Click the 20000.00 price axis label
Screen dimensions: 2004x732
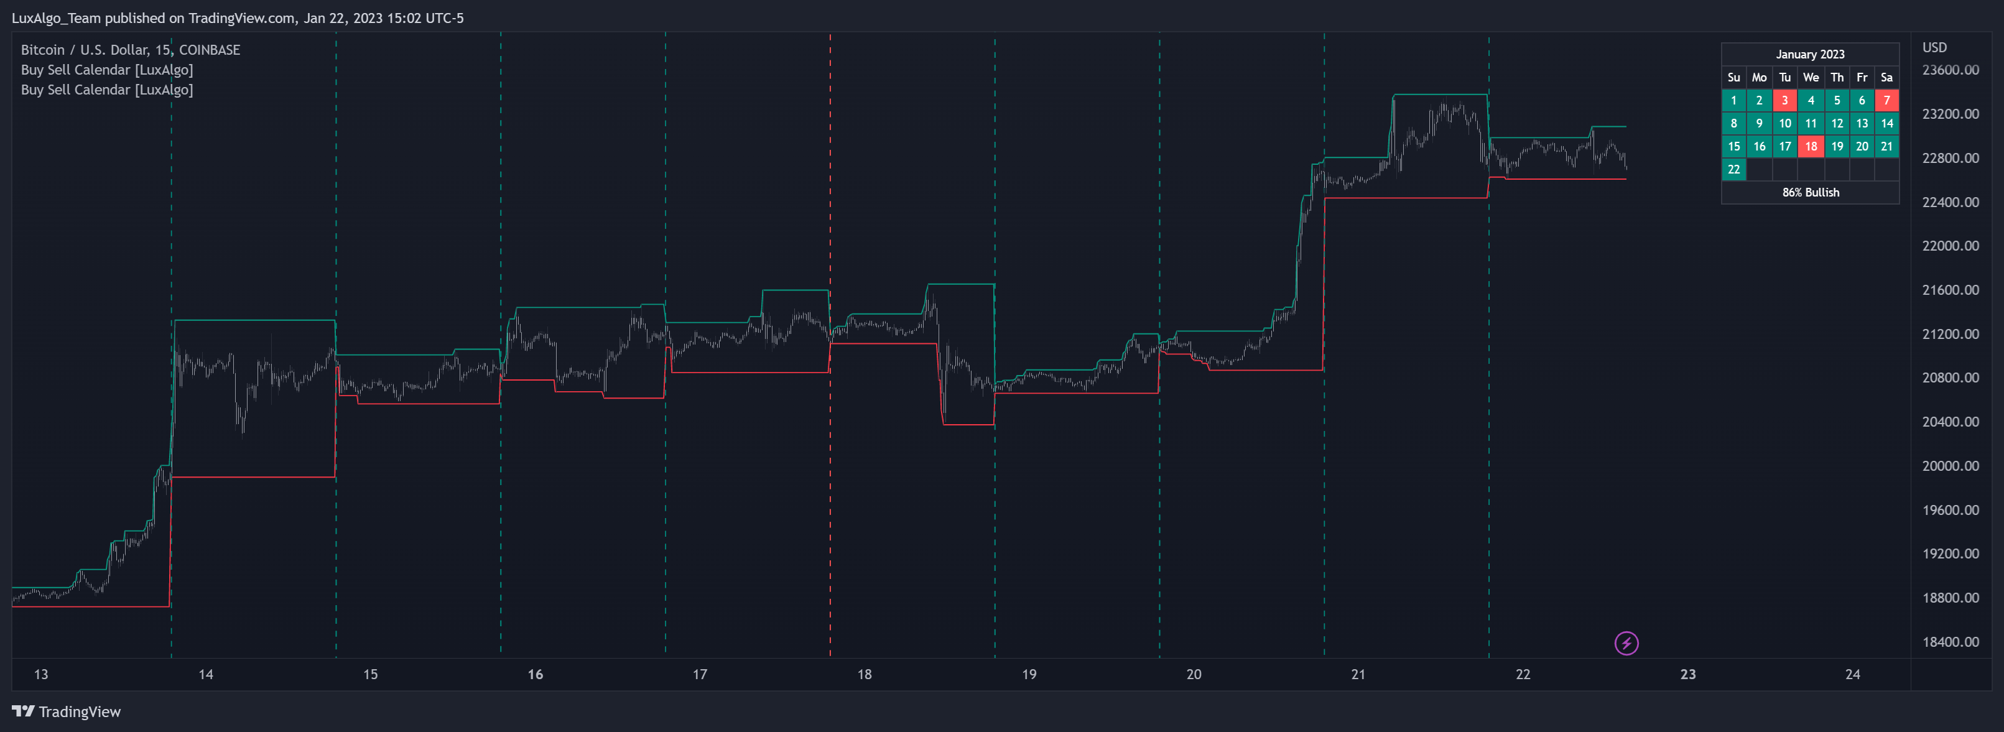pos(1951,466)
